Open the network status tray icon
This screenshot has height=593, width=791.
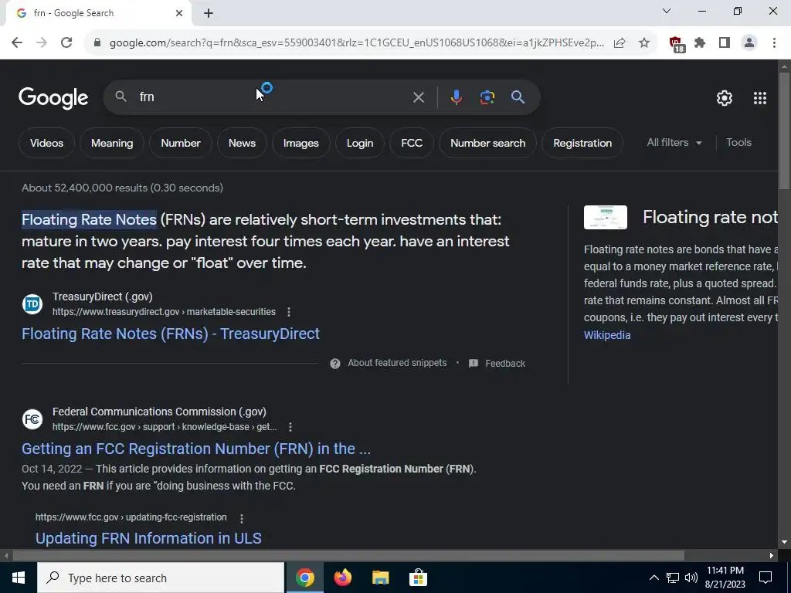click(673, 578)
